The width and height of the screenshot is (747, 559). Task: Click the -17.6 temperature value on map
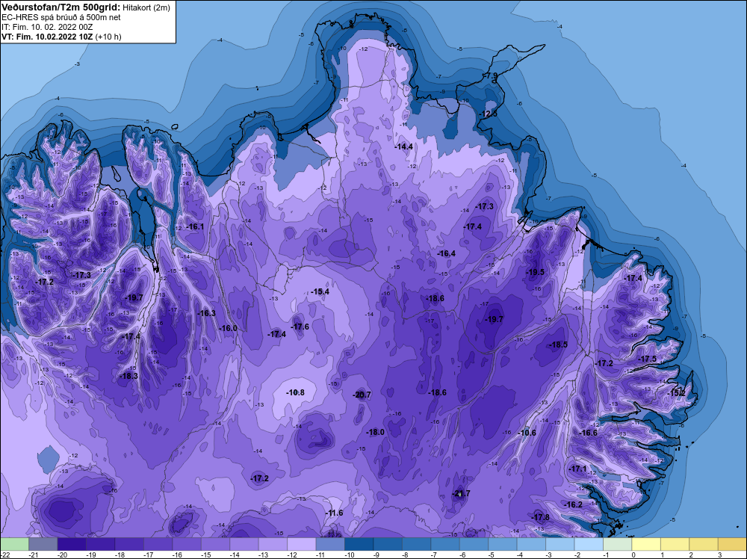pos(300,327)
